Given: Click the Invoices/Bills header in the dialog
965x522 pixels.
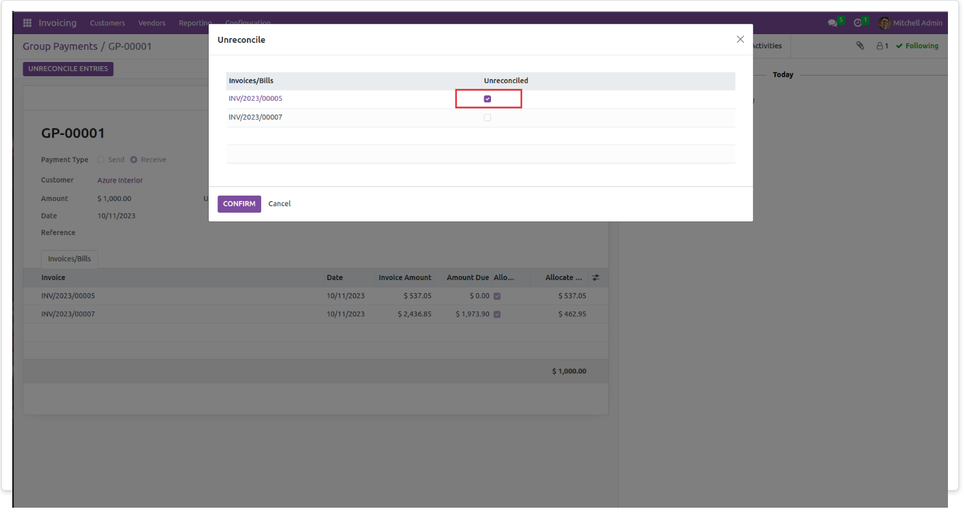Looking at the screenshot, I should (x=251, y=80).
